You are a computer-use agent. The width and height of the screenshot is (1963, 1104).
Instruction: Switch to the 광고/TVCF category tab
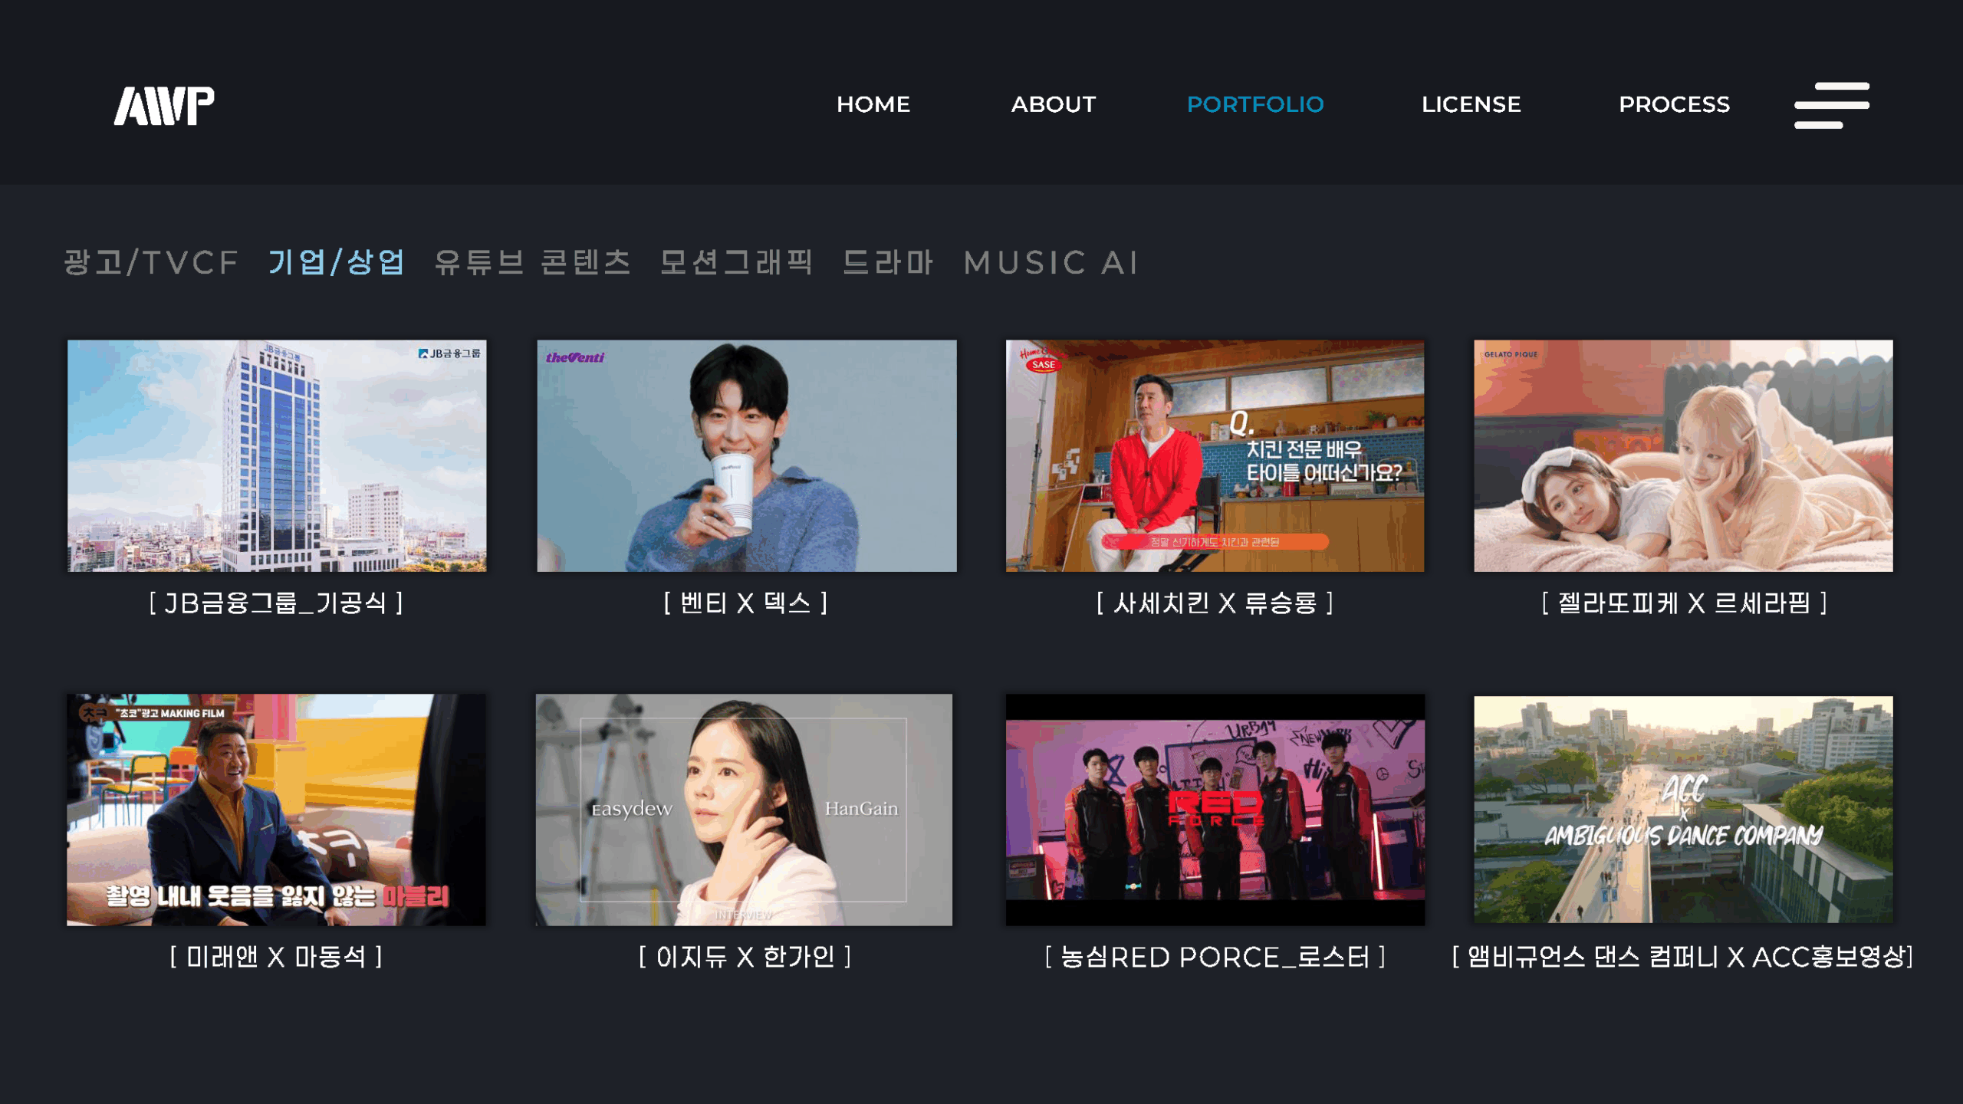tap(151, 263)
